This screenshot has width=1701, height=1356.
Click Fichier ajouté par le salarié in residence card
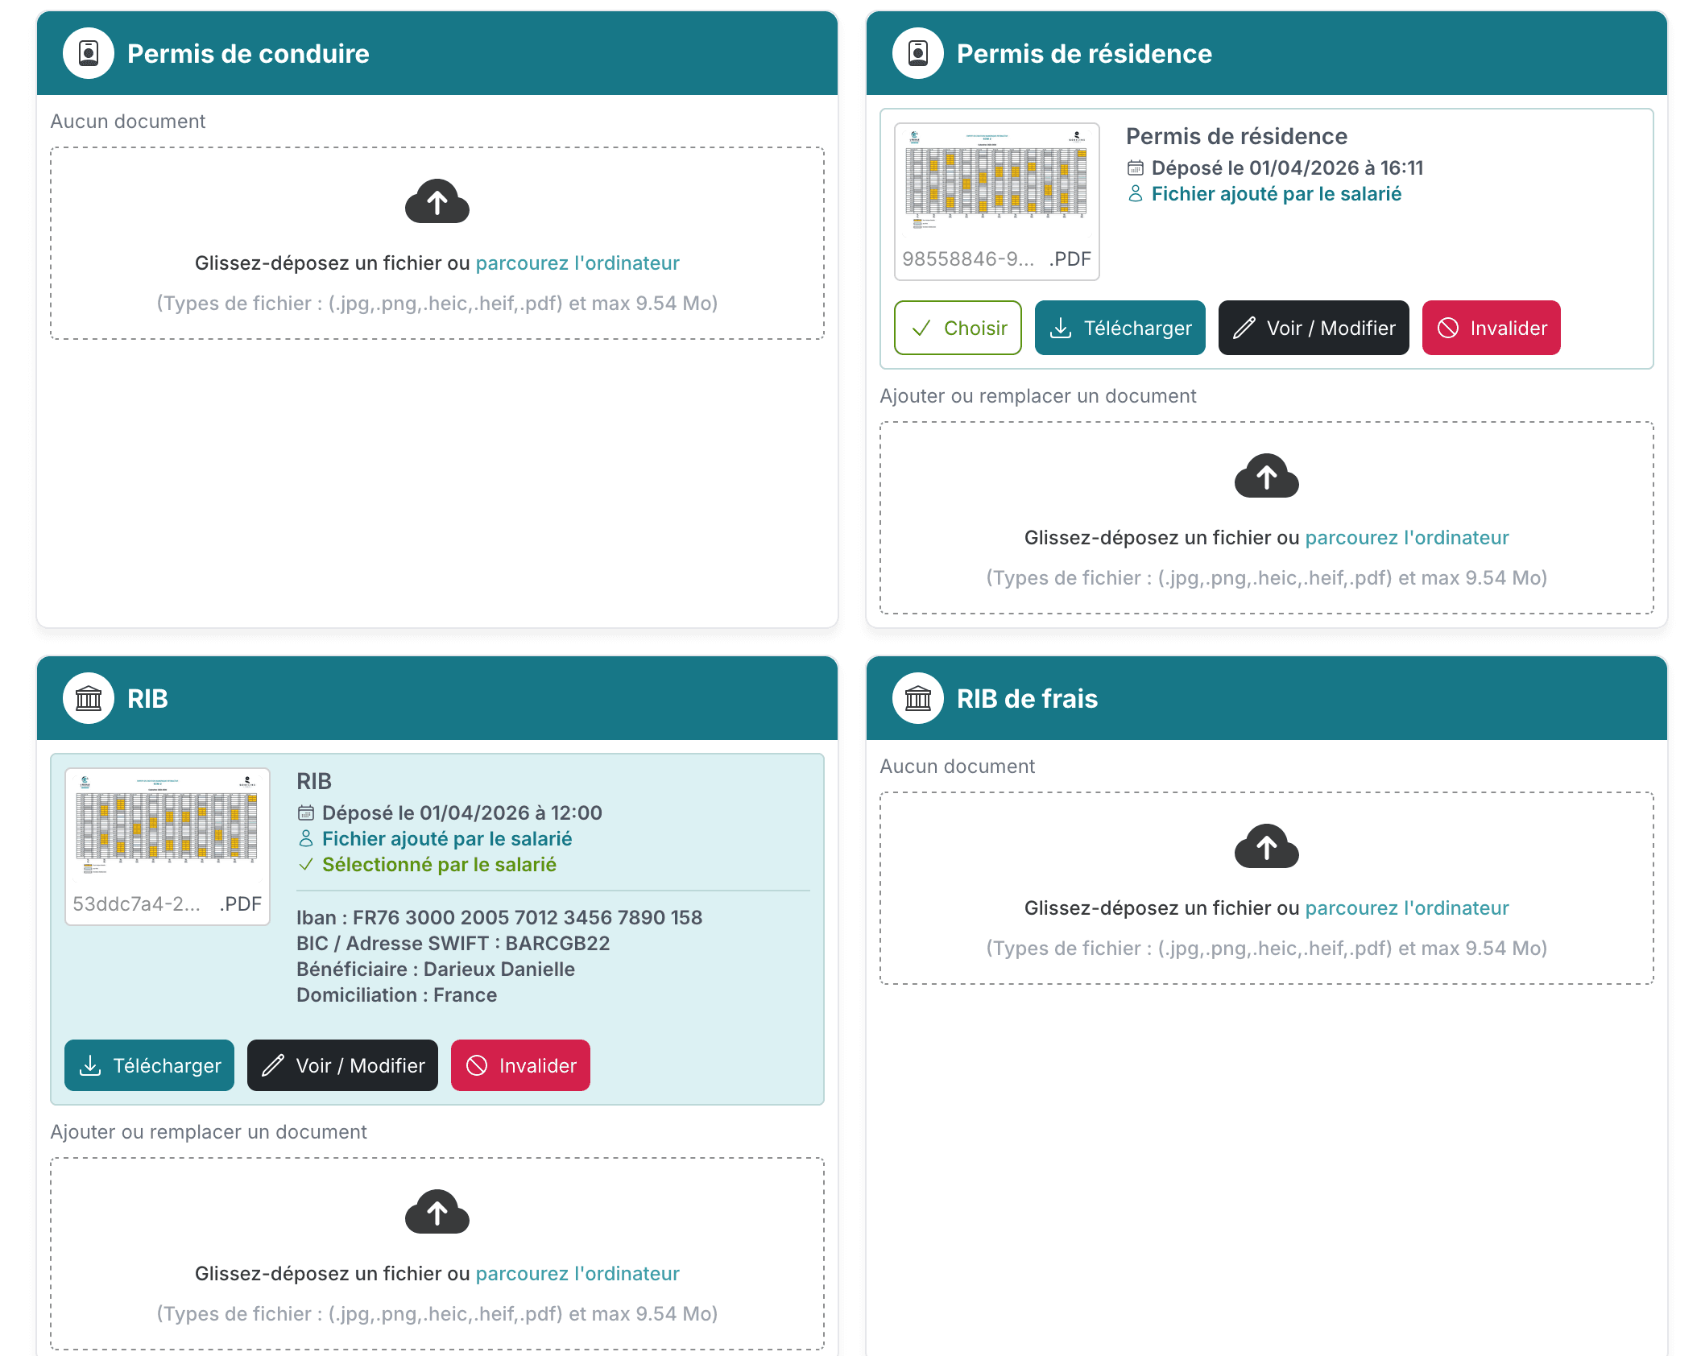[1277, 194]
